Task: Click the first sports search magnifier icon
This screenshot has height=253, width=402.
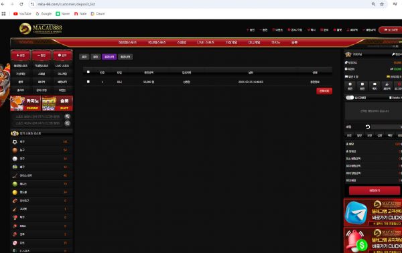Action: click(x=68, y=116)
